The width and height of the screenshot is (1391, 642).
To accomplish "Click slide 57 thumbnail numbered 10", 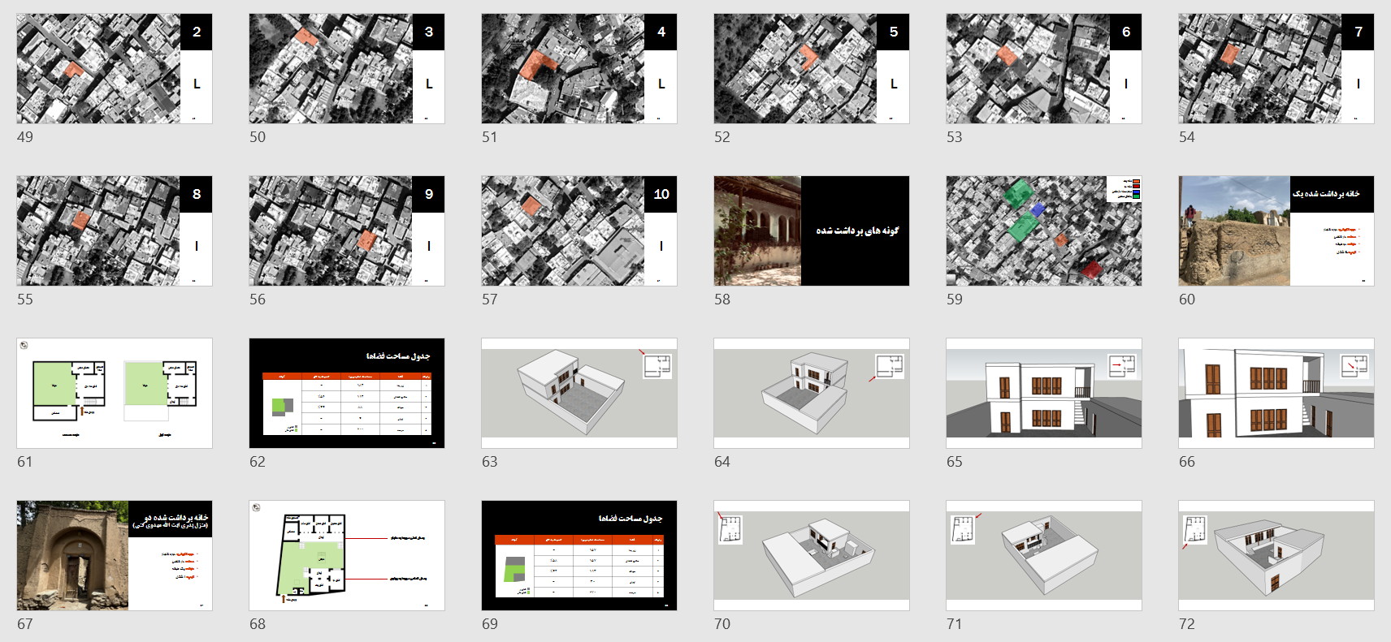I will 578,231.
